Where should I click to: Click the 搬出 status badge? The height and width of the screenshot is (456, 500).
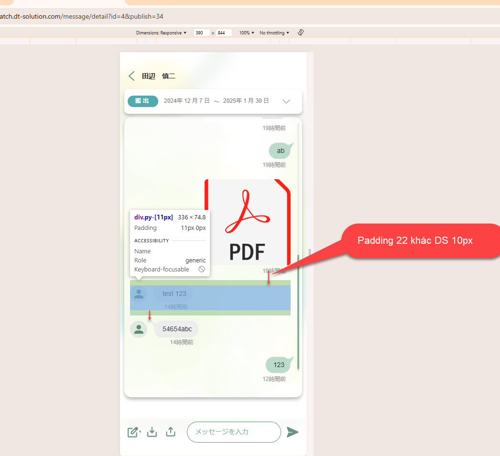(142, 101)
